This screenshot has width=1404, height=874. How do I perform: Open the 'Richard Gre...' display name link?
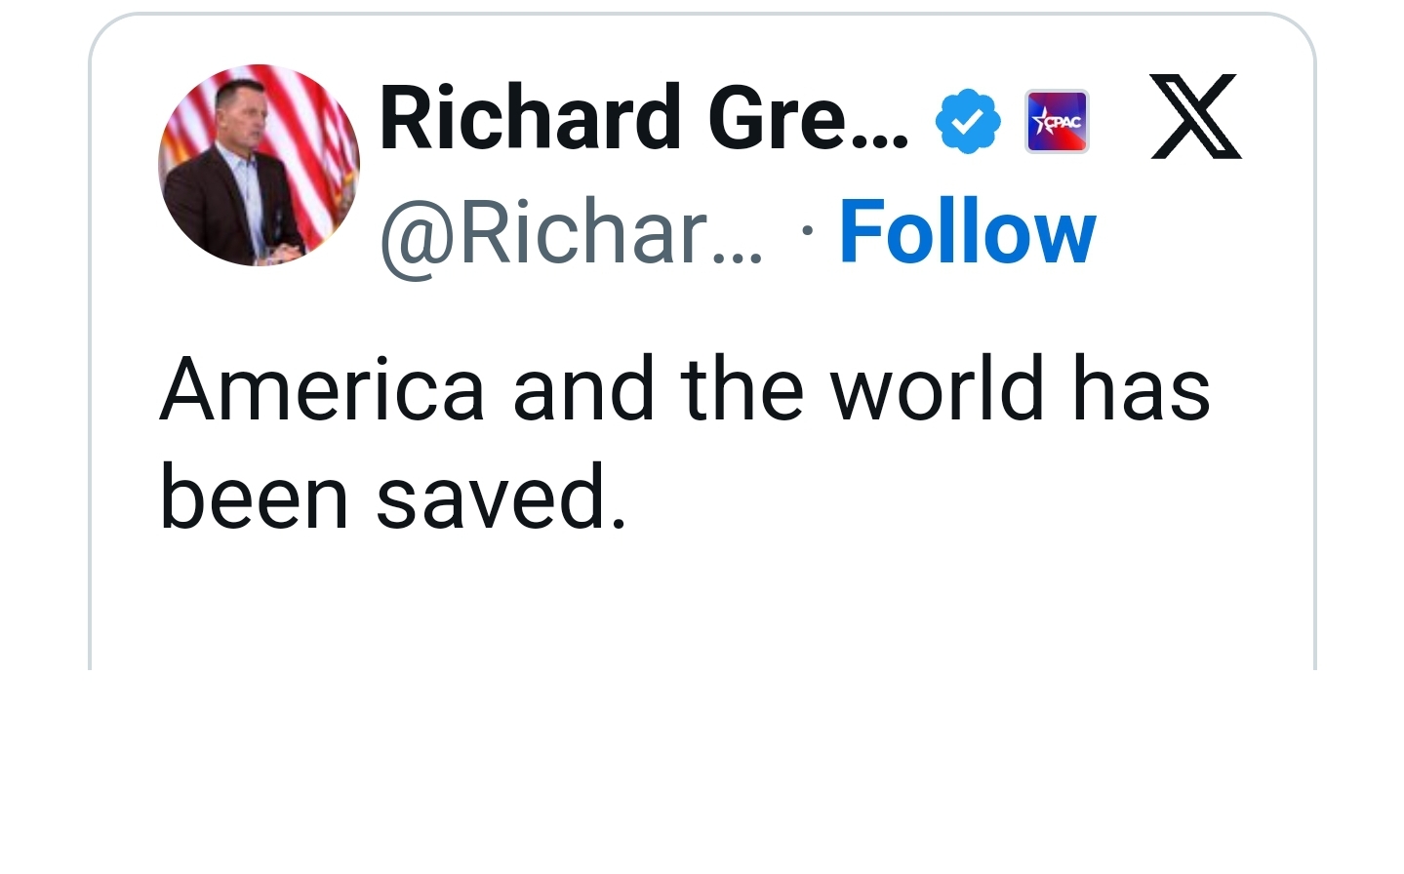coord(644,118)
